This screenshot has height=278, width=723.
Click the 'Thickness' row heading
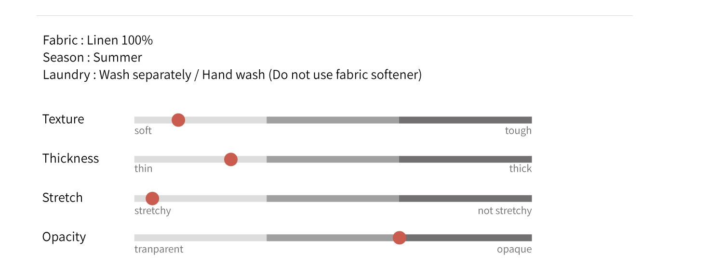70,159
